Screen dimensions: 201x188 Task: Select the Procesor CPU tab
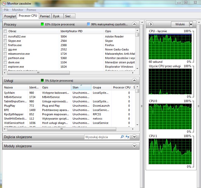28,16
